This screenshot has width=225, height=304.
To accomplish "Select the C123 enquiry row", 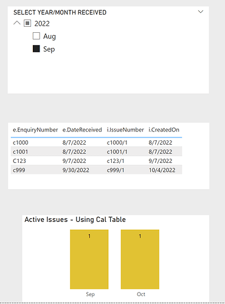I will pos(97,161).
